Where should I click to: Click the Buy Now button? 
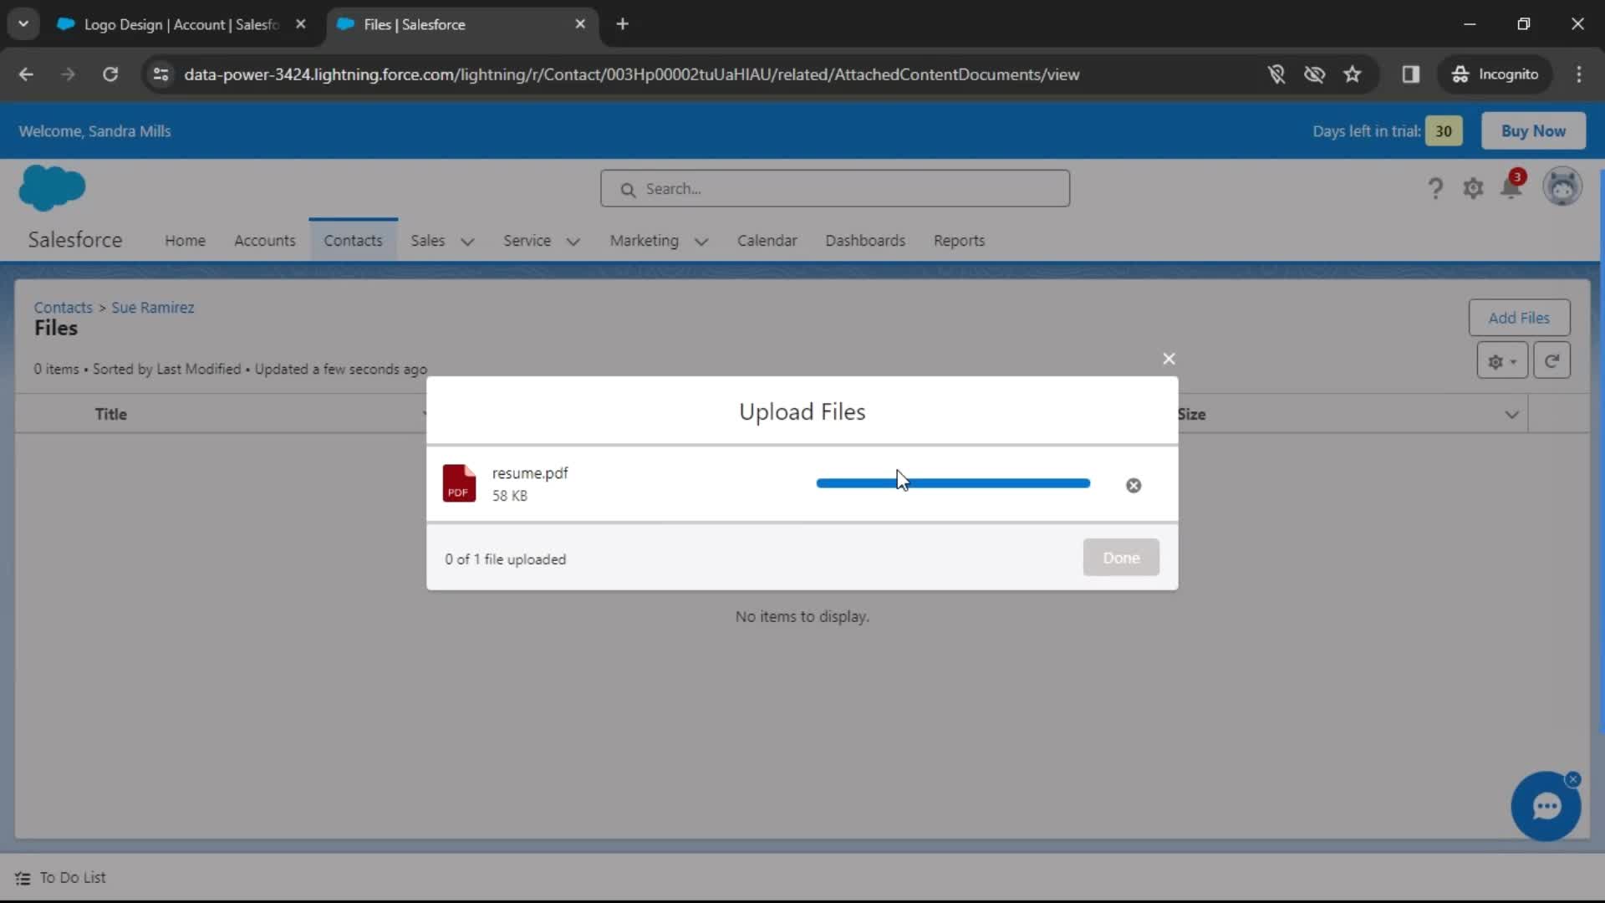(x=1533, y=131)
